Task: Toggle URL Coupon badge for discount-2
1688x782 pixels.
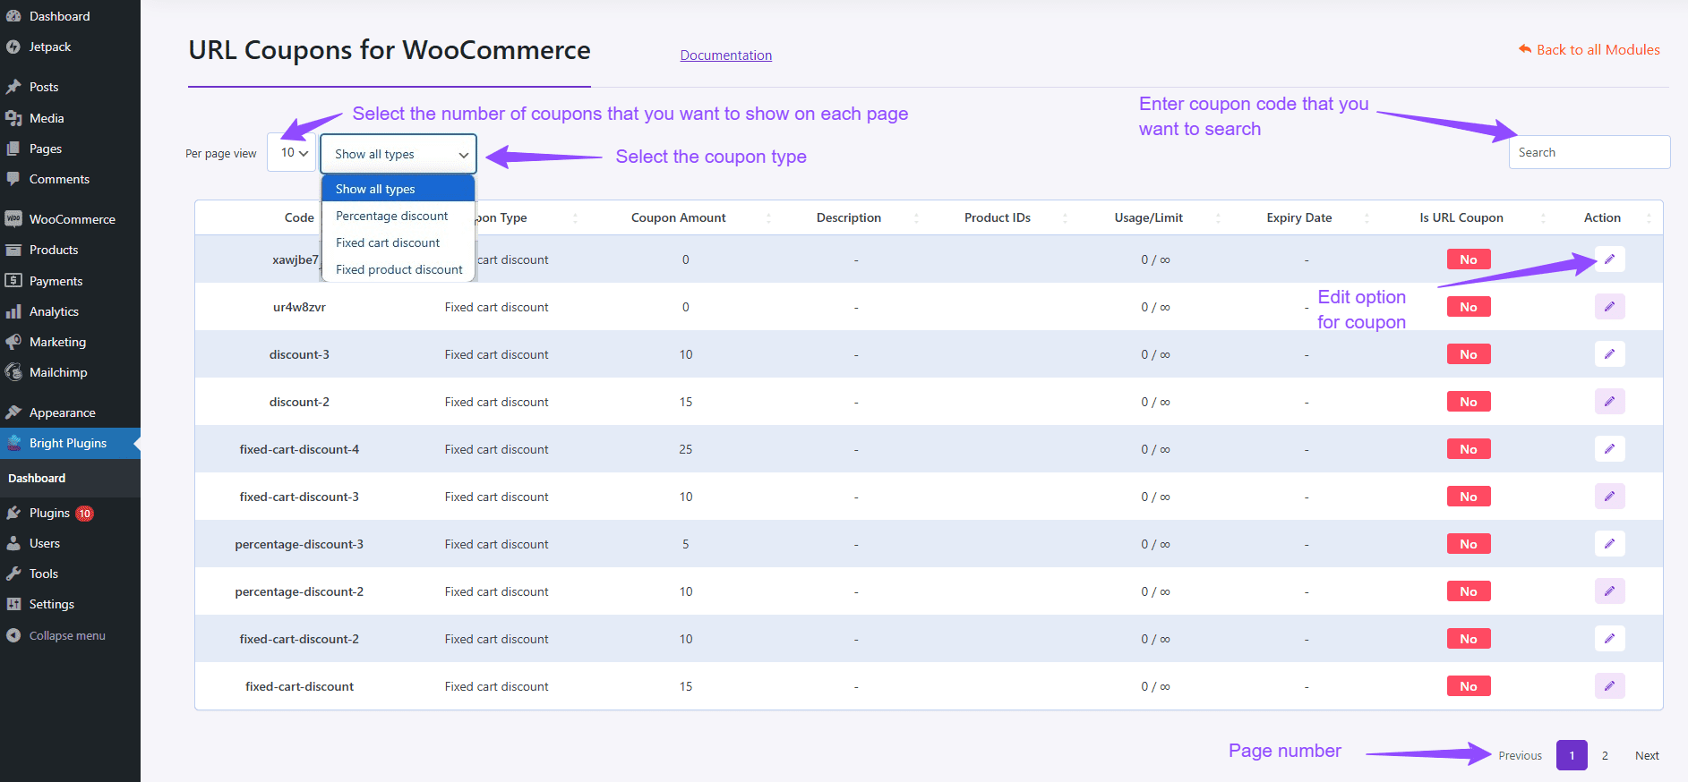Action: coord(1468,402)
